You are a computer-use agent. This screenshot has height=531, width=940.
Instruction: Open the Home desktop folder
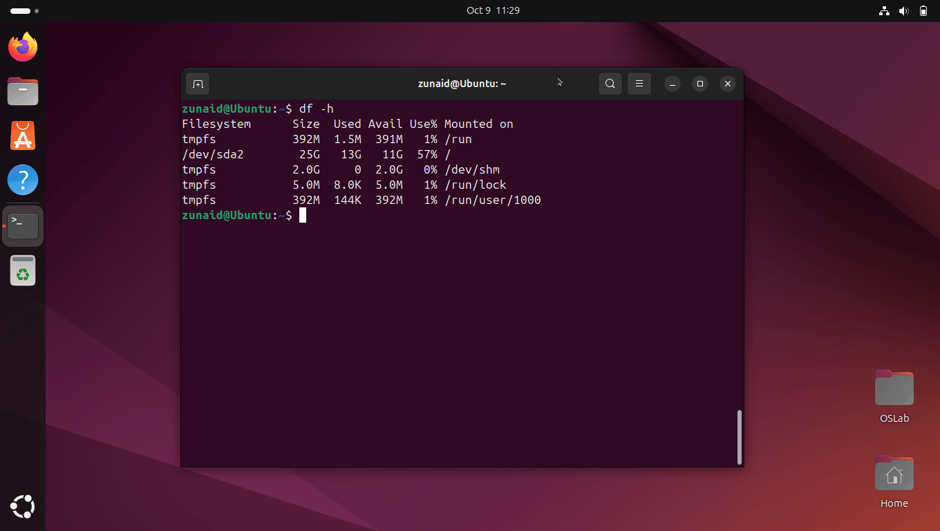click(x=894, y=474)
